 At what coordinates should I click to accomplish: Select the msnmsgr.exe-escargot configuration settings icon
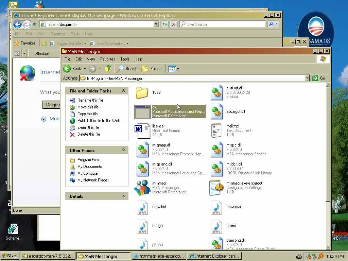tap(216, 188)
